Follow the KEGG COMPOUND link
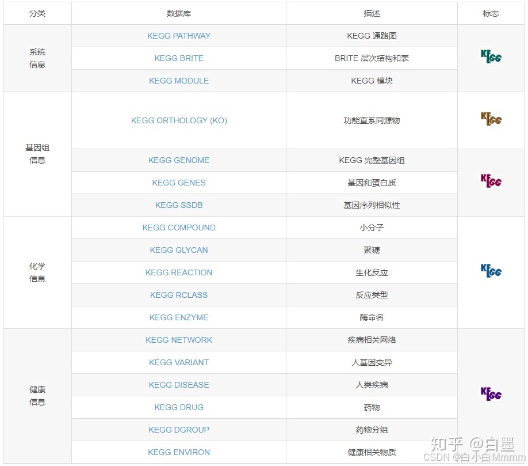Screen dimensions: 528x466 [179, 228]
